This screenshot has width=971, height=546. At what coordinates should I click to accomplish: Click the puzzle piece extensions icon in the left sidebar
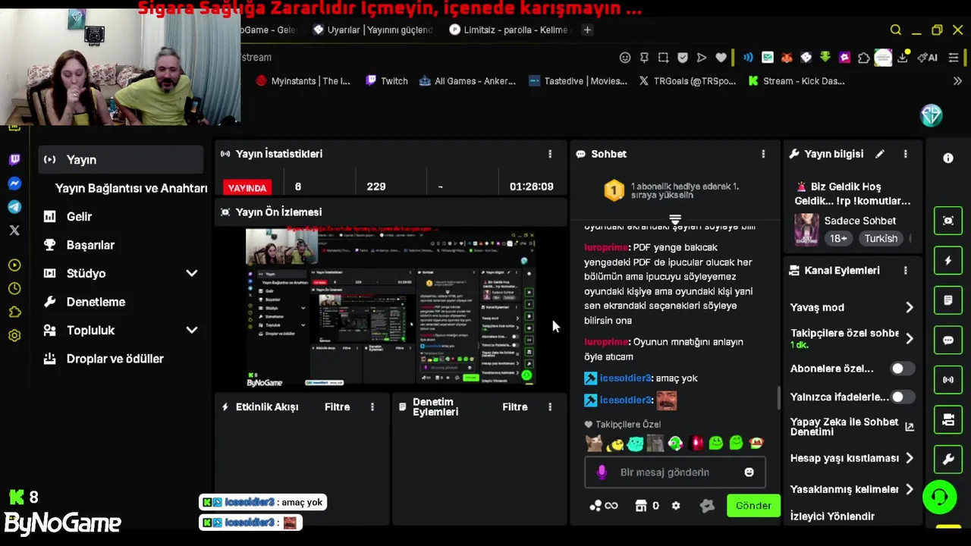pos(14,312)
